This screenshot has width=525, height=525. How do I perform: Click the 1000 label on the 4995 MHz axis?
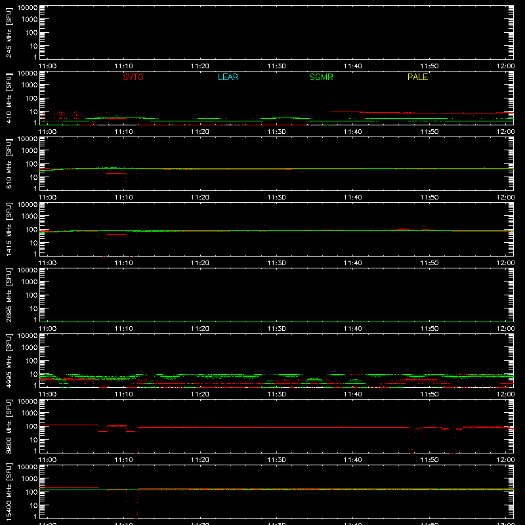tap(30, 348)
